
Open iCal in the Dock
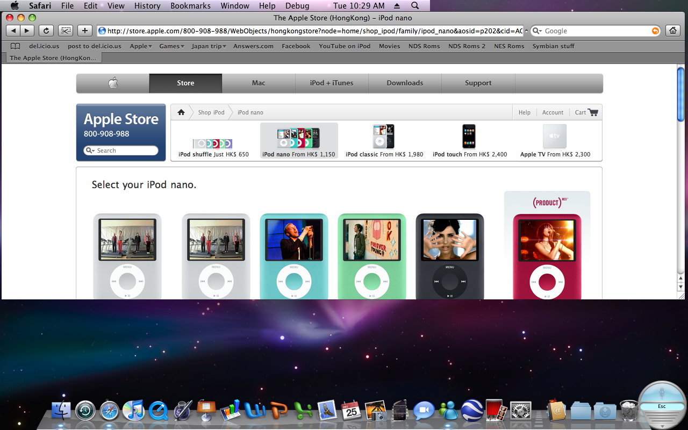(351, 411)
